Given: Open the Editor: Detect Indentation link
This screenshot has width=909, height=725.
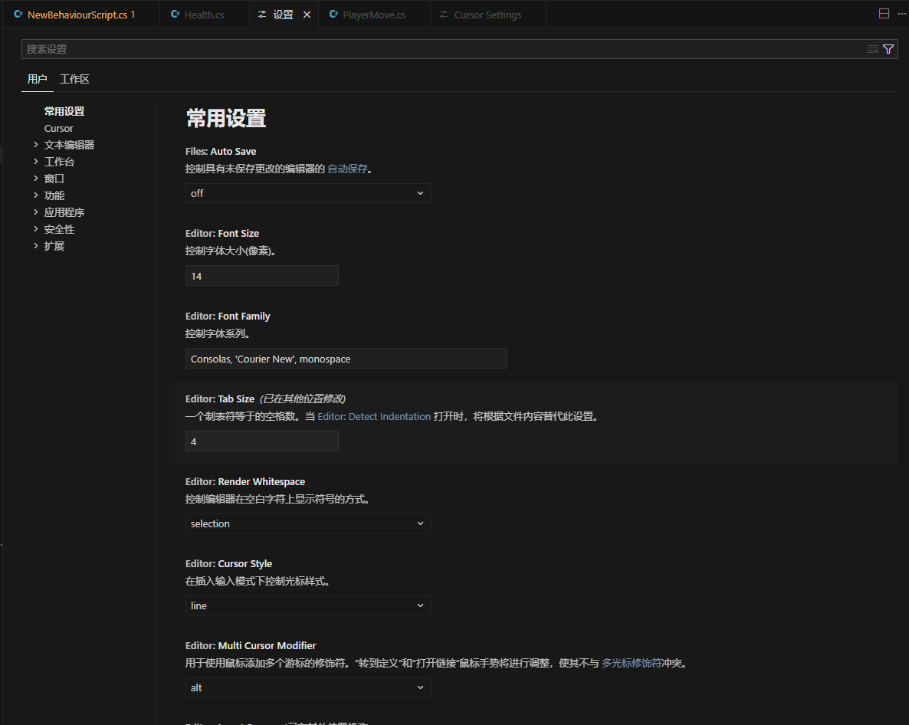Looking at the screenshot, I should click(x=374, y=416).
